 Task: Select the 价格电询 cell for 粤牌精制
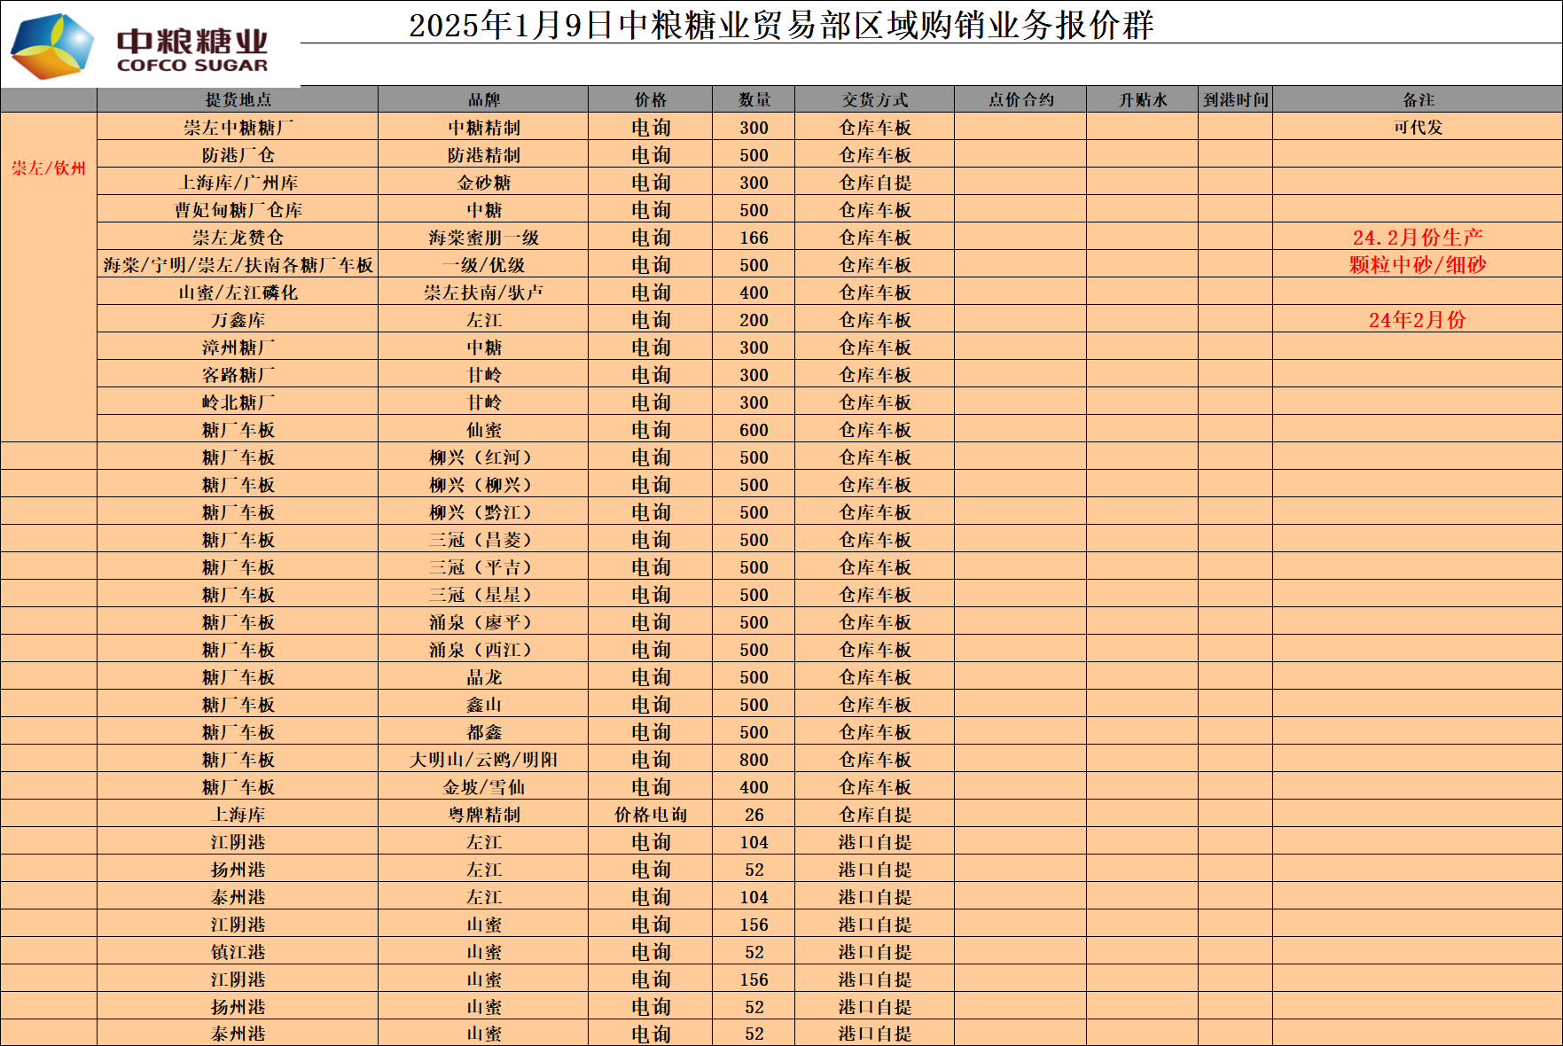coord(650,815)
